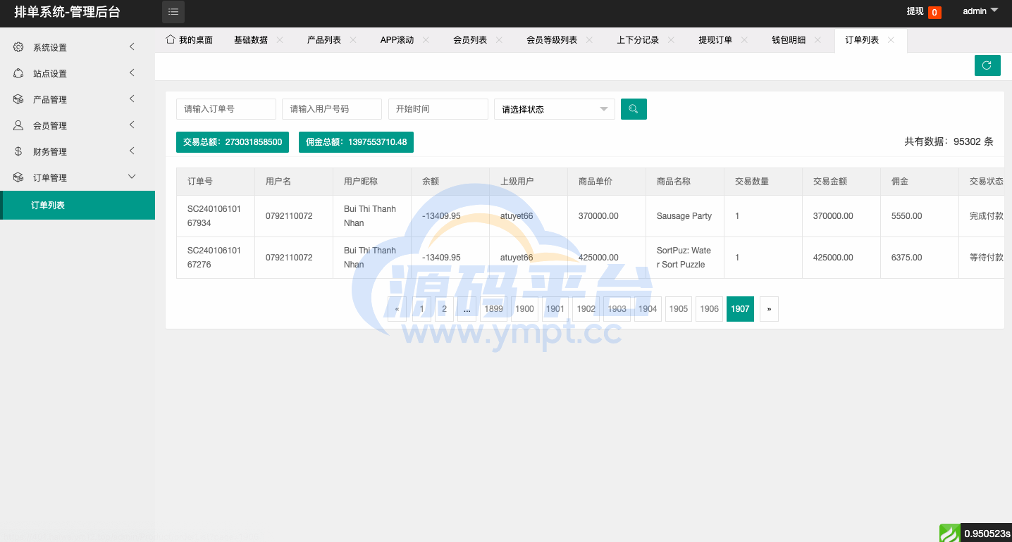The height and width of the screenshot is (542, 1012).
Task: Select 订单列表 in the sidebar
Action: coord(78,206)
